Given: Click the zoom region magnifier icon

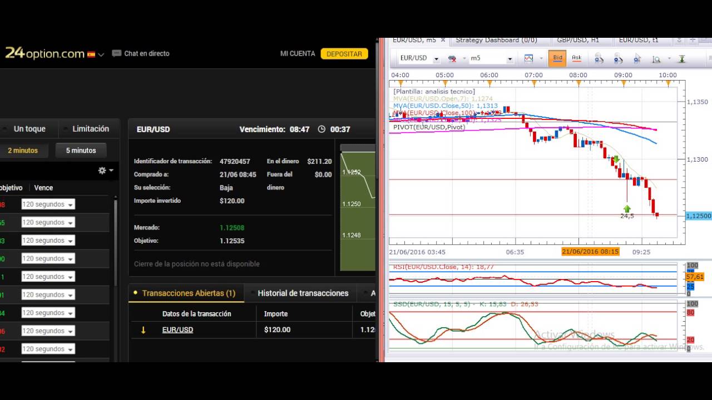Looking at the screenshot, I should click(656, 58).
